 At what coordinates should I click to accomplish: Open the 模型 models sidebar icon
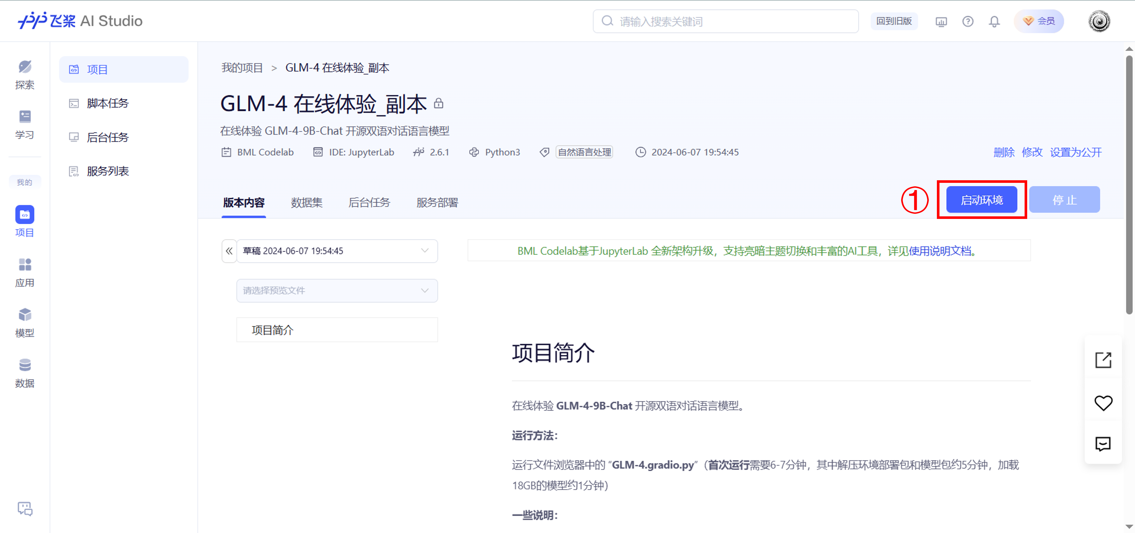point(25,323)
